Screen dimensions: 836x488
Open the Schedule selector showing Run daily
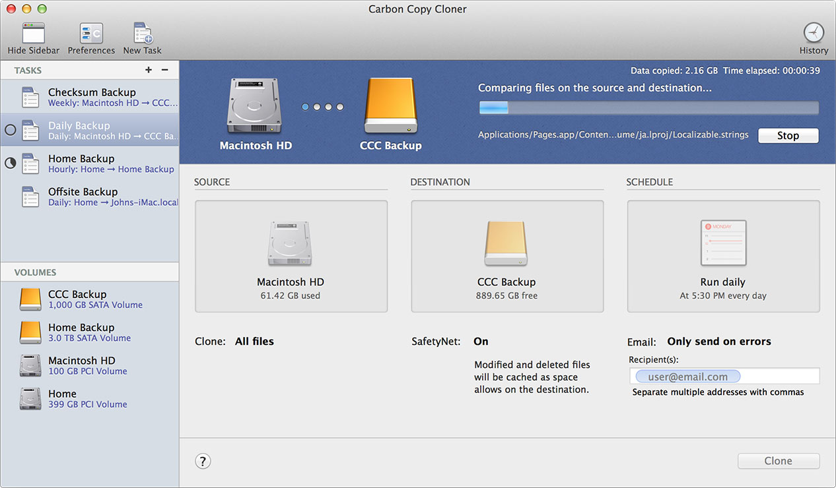[x=723, y=257]
